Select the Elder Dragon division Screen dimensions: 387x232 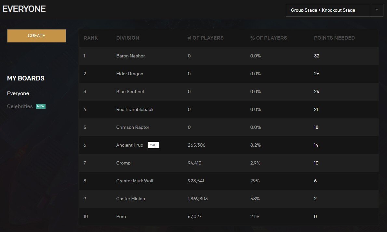[129, 74]
